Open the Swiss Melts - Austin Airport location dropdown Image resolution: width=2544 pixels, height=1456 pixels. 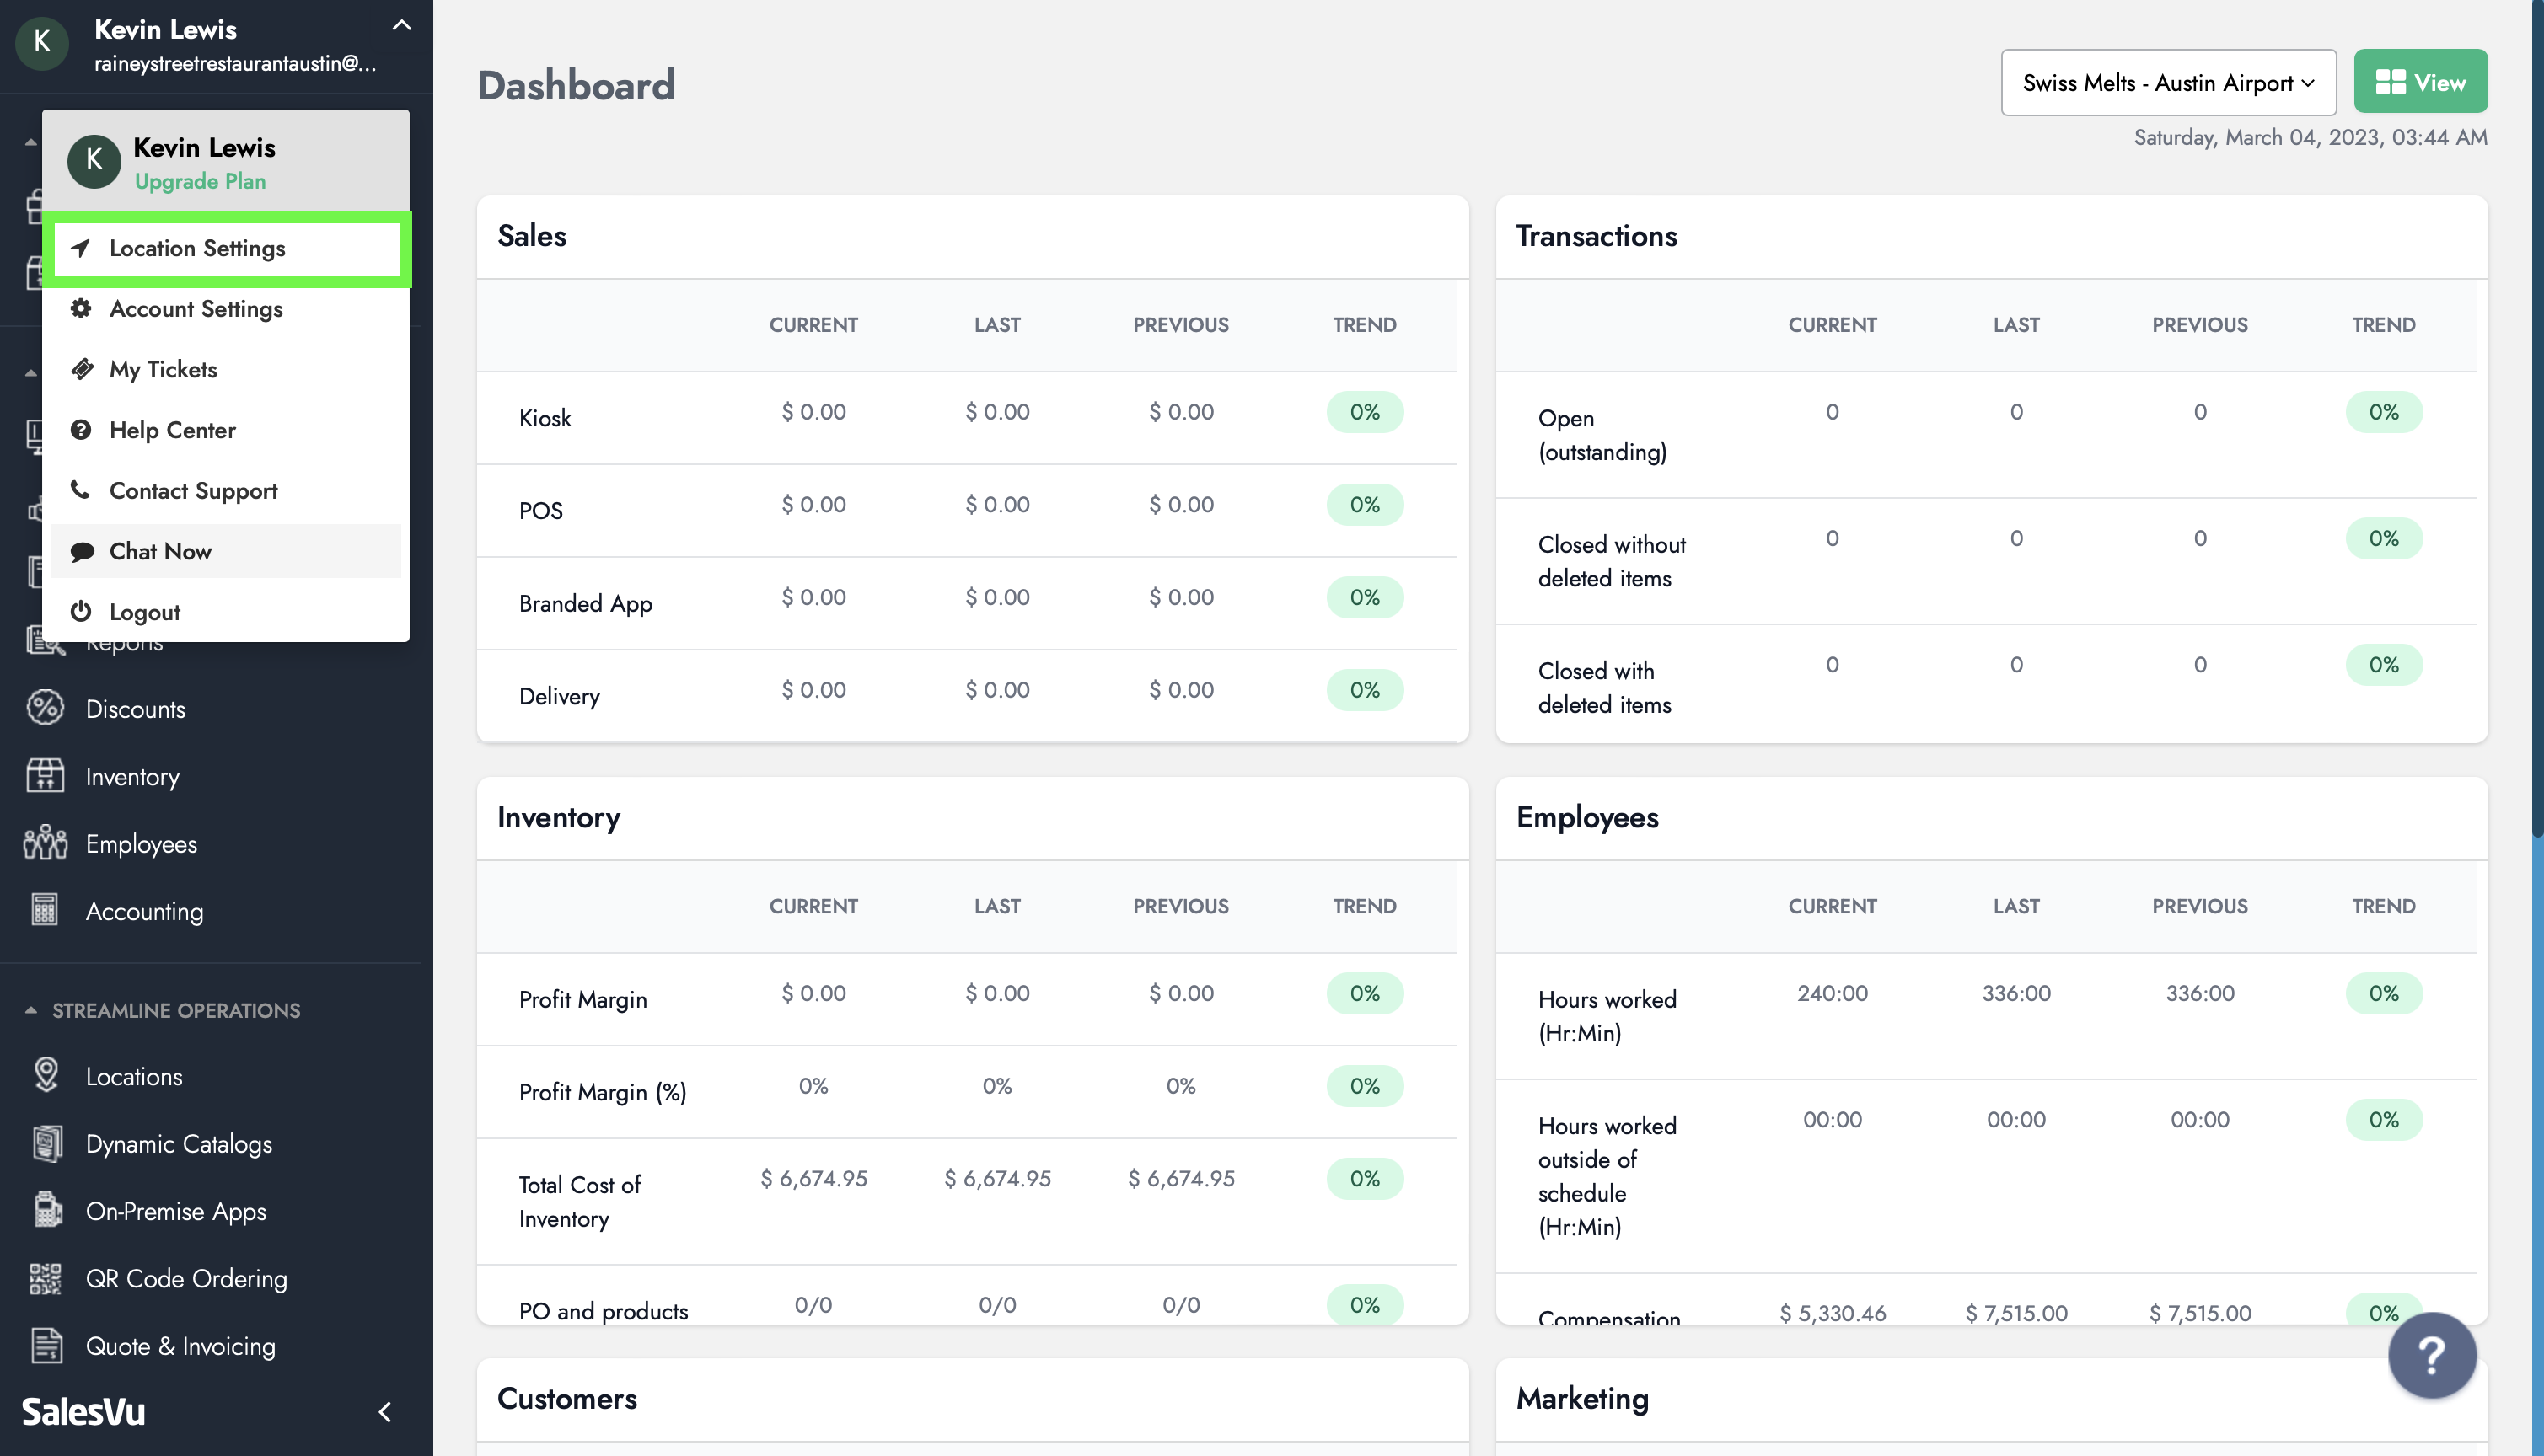coord(2168,82)
